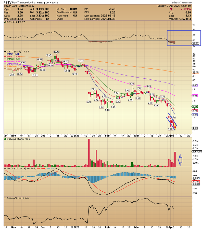
Task: Click the 2057093 volume tag on right axis
Action: coord(197,152)
